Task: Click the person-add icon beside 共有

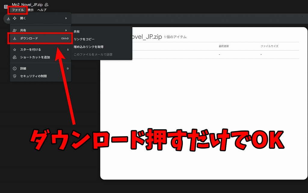Action: pyautogui.click(x=15, y=30)
